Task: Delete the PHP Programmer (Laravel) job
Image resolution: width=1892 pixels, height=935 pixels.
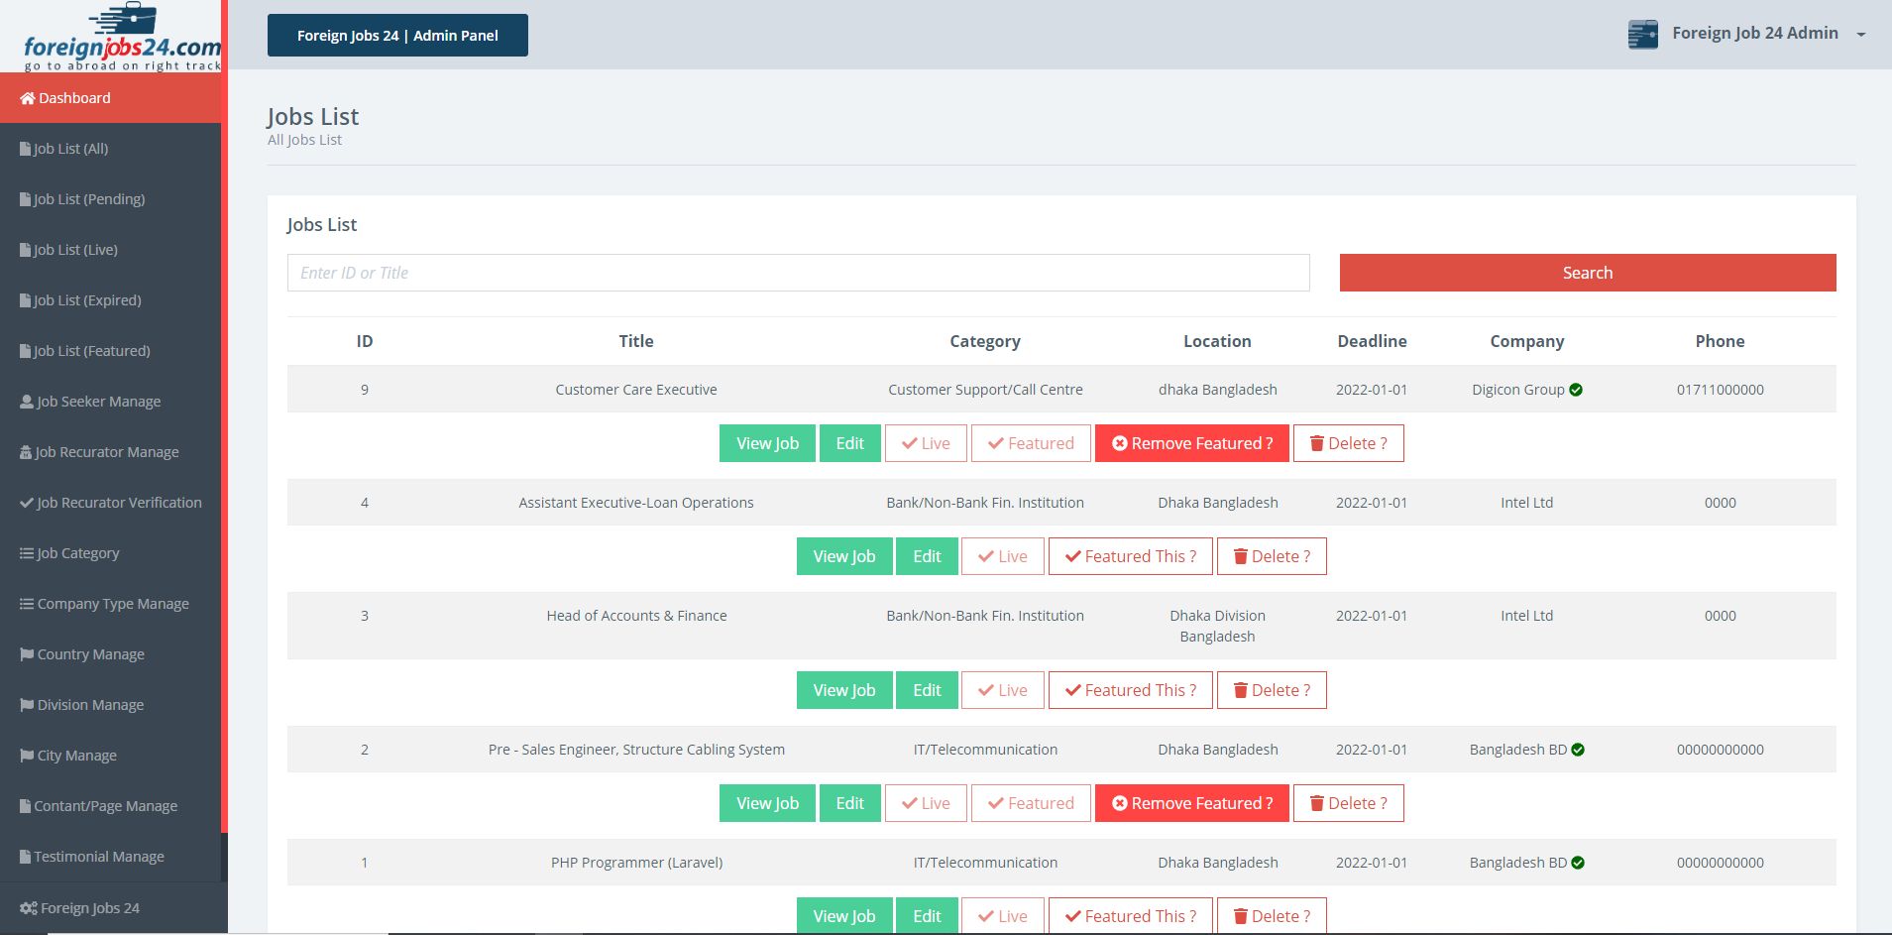Action: click(1272, 916)
